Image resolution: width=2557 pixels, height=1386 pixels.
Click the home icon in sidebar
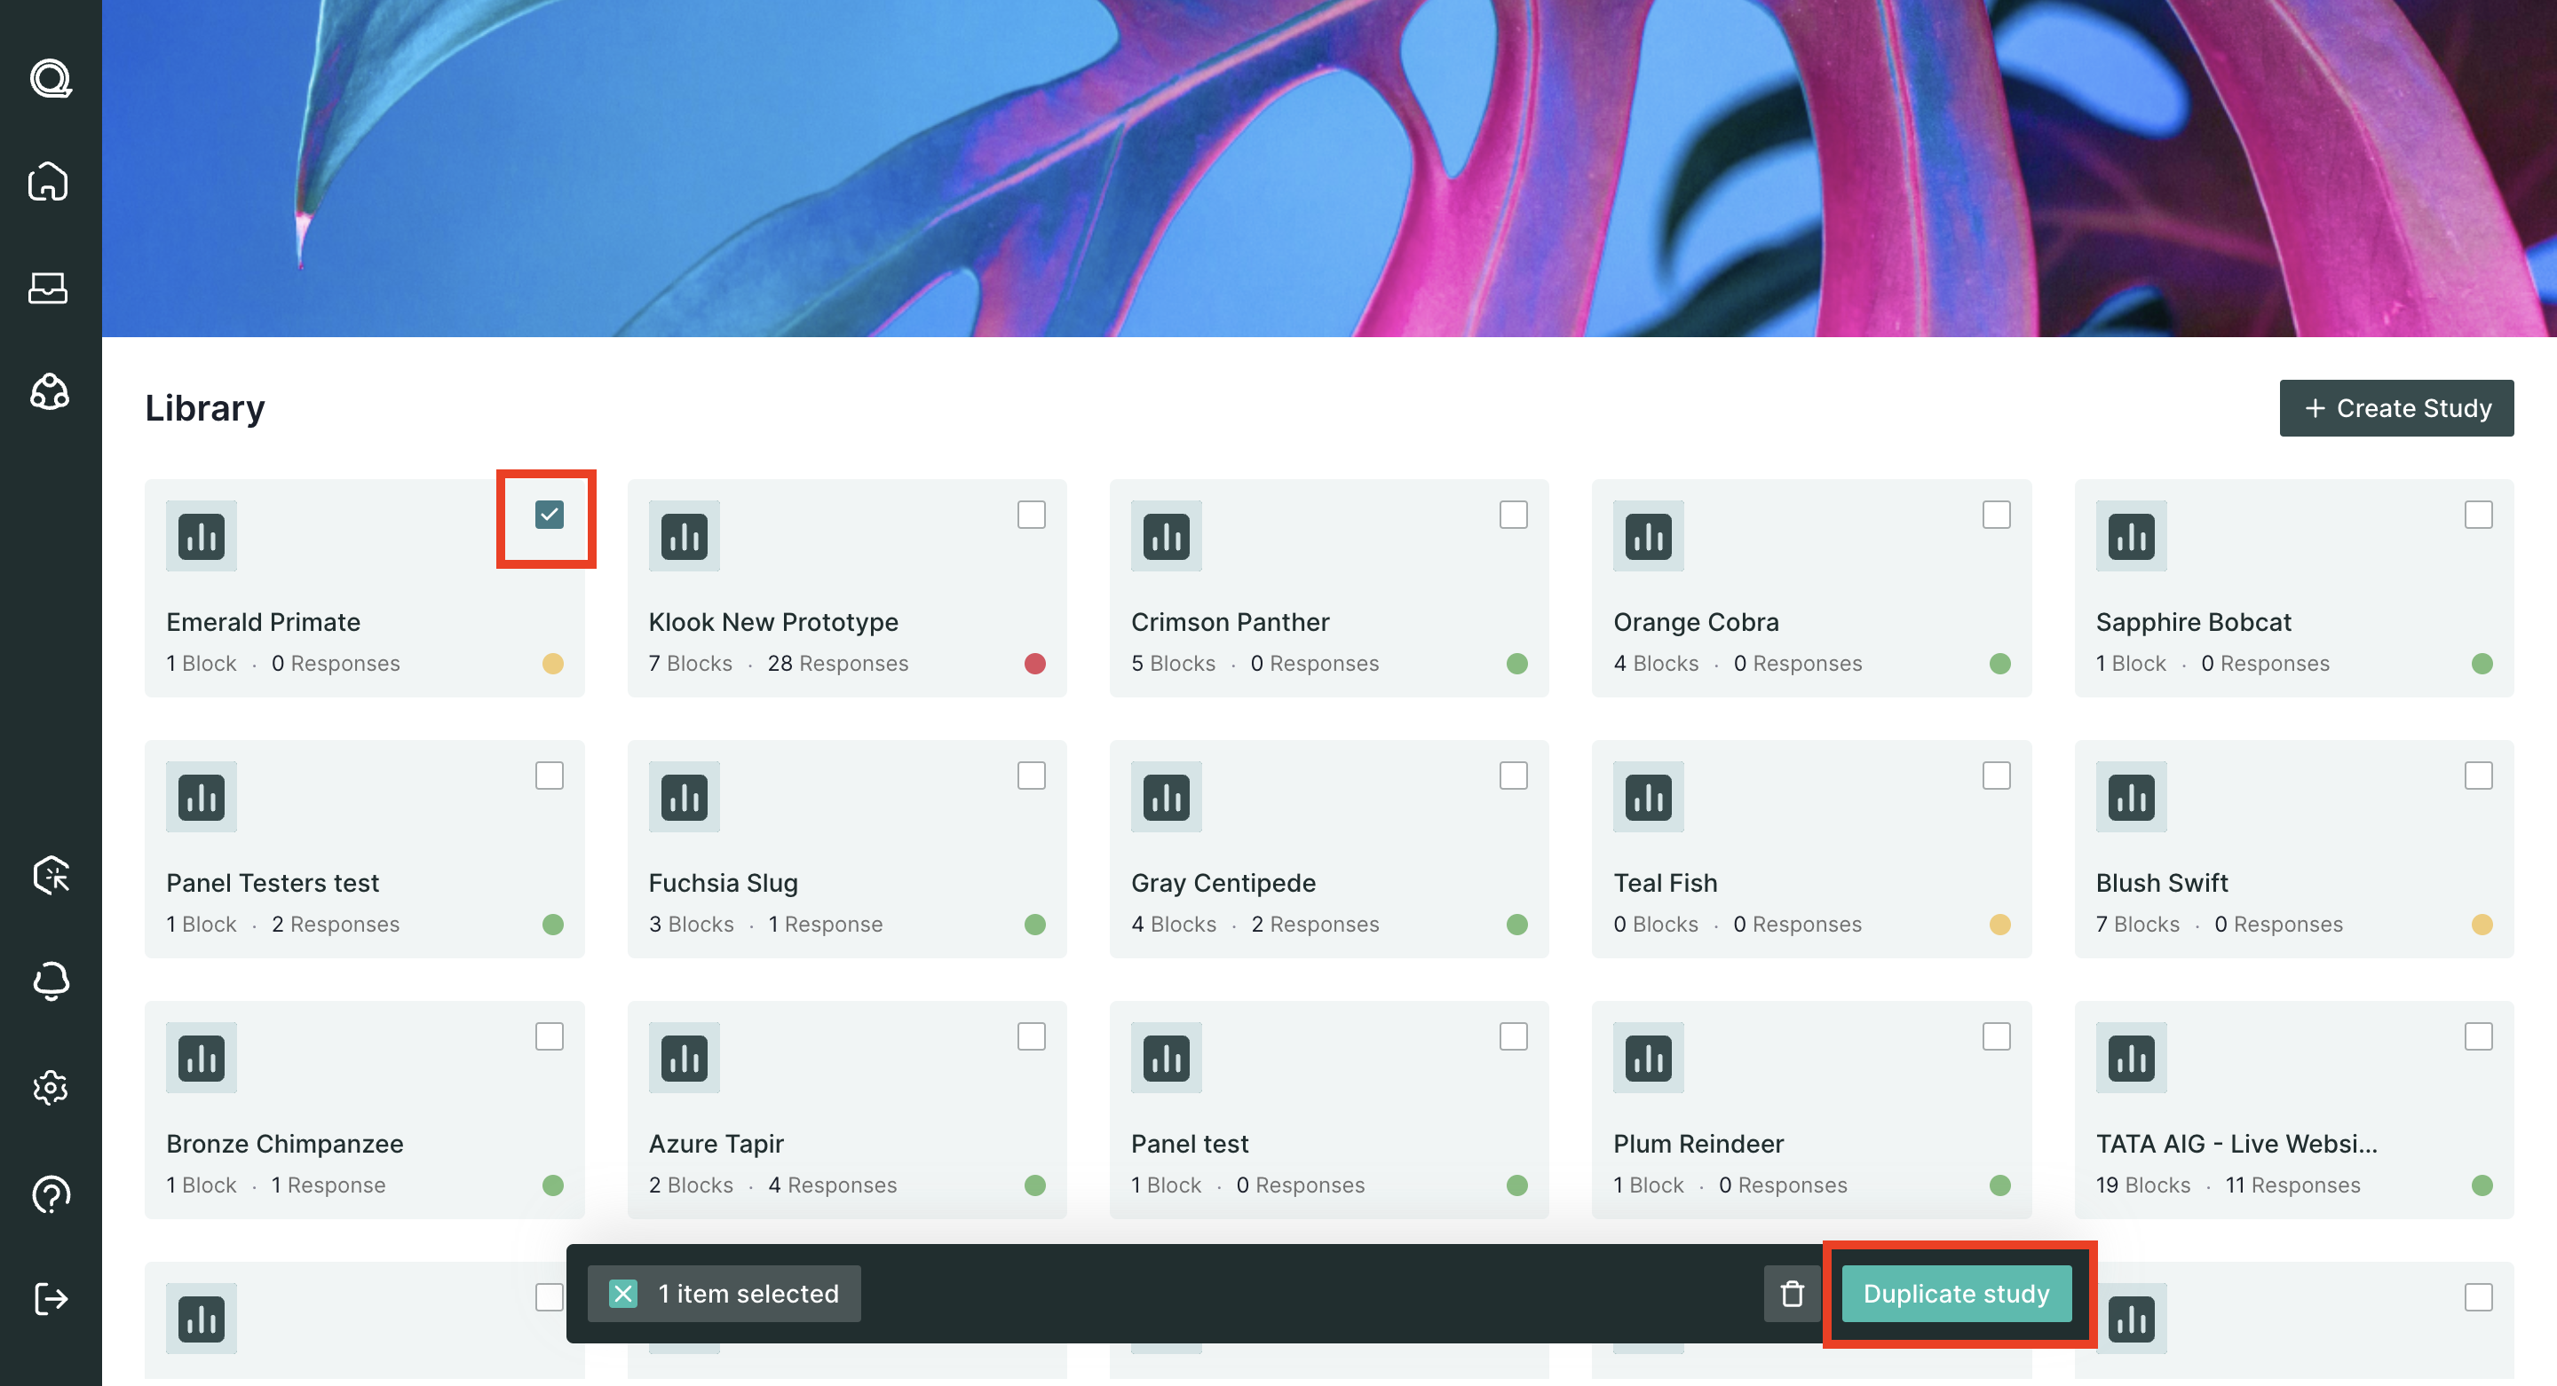(50, 183)
